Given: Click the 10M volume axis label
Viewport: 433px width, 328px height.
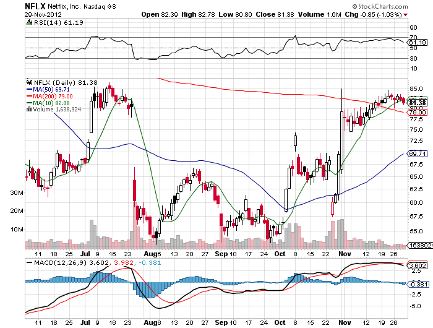Looking at the screenshot, I should pyautogui.click(x=17, y=230).
